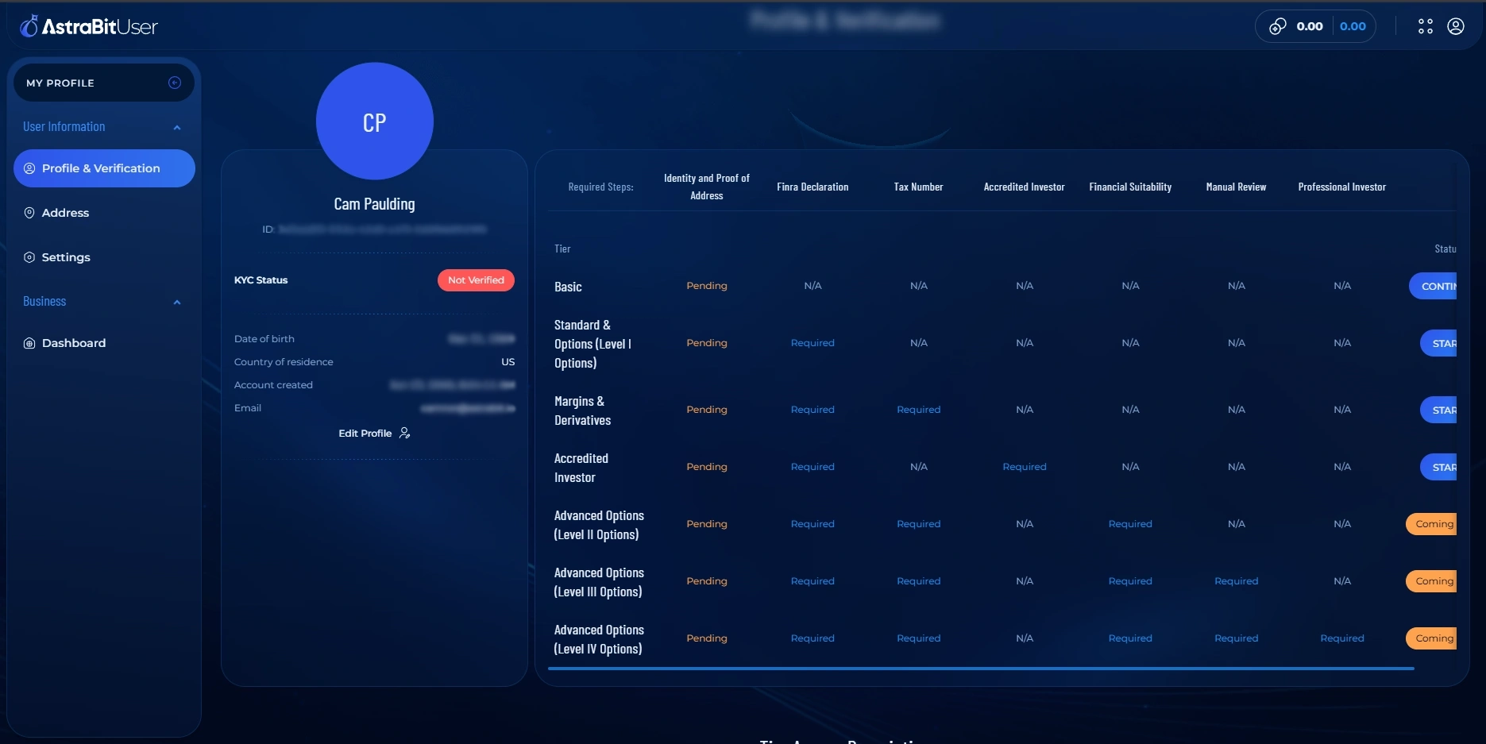
Task: Click the Not Verified KYC badge
Action: (476, 280)
